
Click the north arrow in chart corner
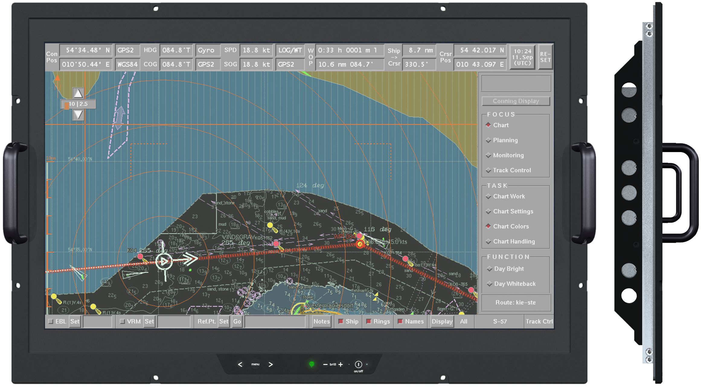pos(57,83)
